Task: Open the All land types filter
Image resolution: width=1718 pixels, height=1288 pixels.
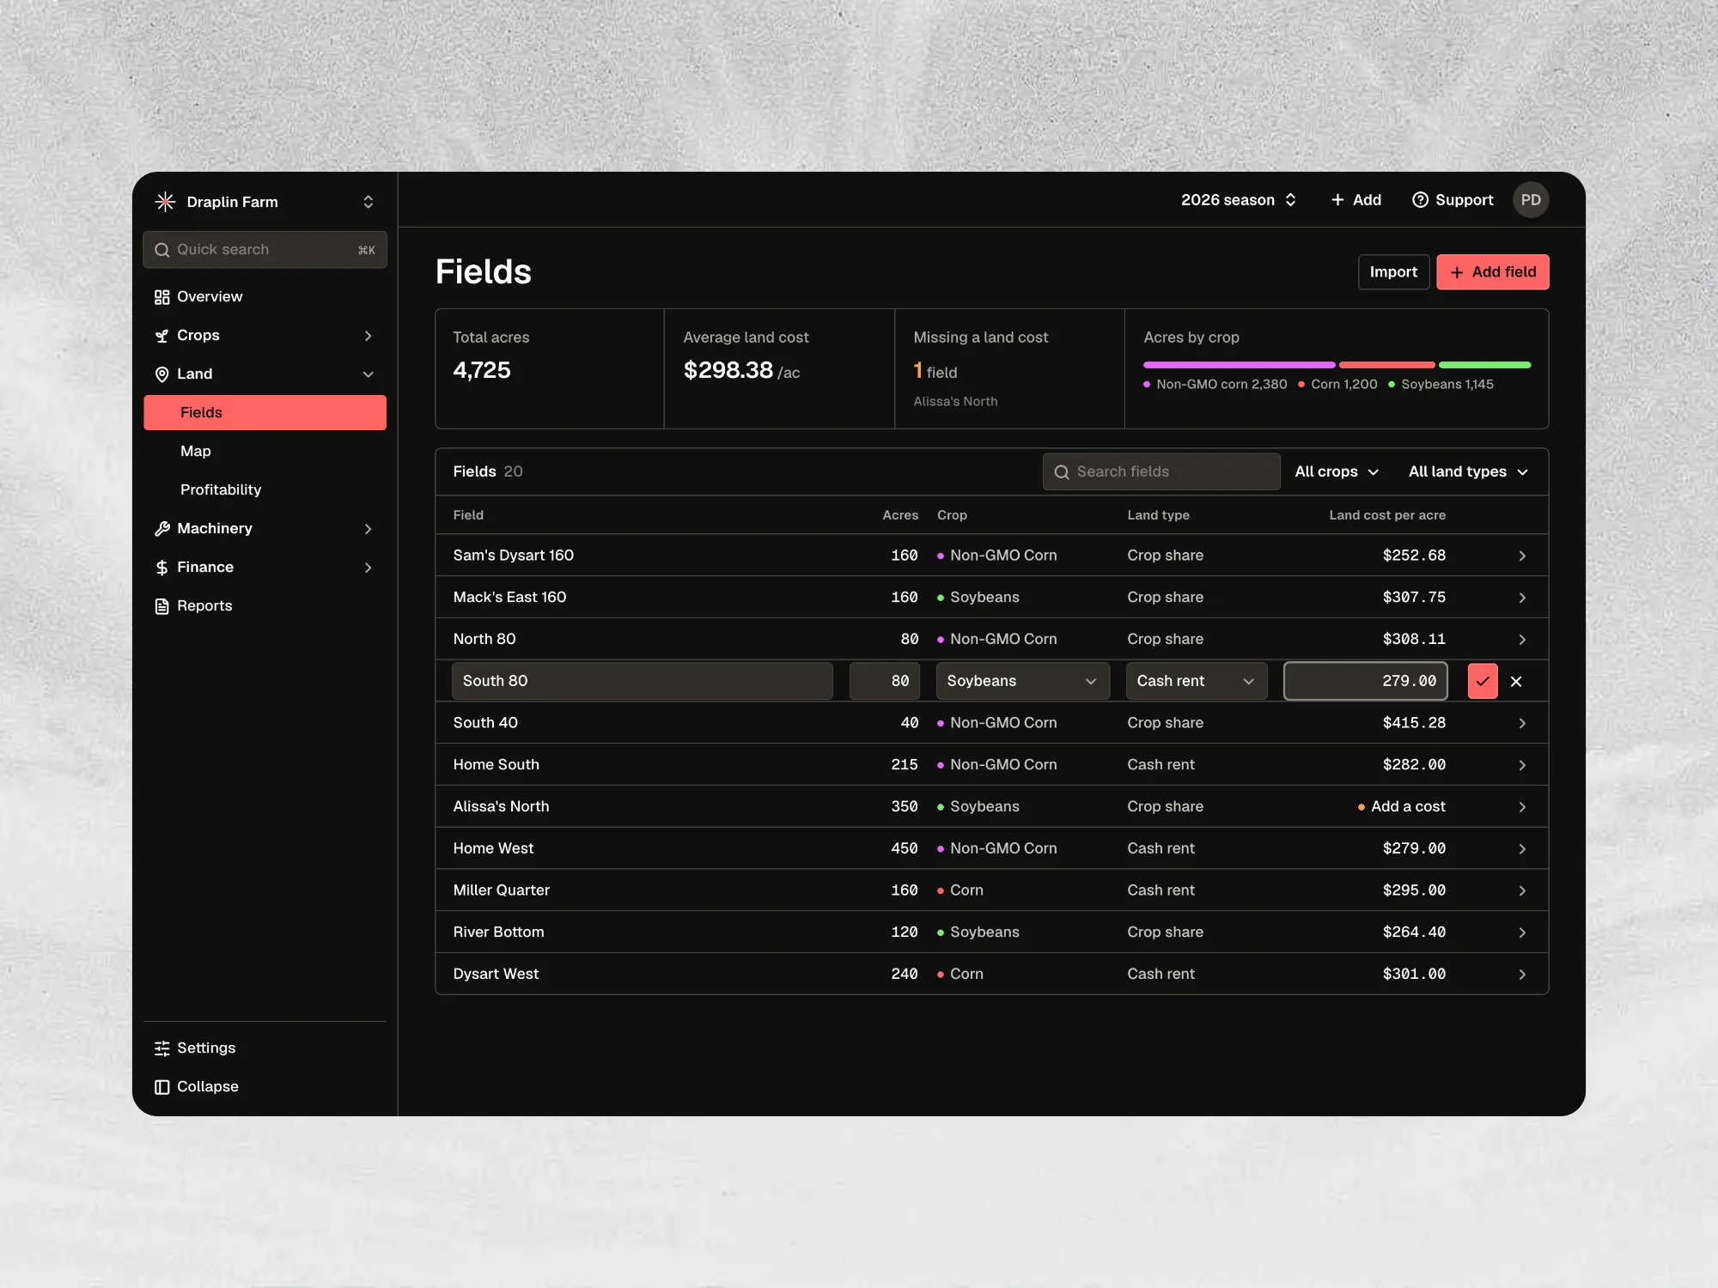Action: click(x=1468, y=471)
